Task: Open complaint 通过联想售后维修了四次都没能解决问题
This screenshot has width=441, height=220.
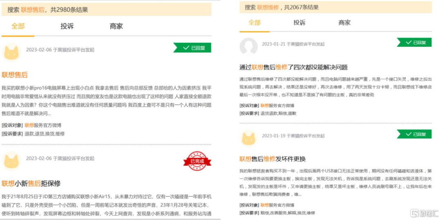Action: pos(294,67)
